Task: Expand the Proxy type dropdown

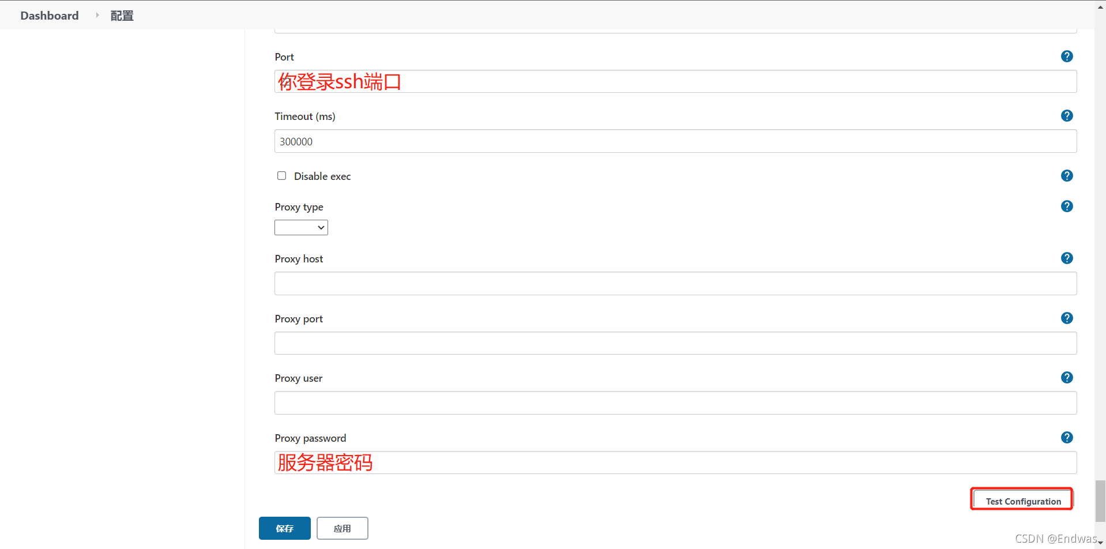Action: (x=301, y=228)
